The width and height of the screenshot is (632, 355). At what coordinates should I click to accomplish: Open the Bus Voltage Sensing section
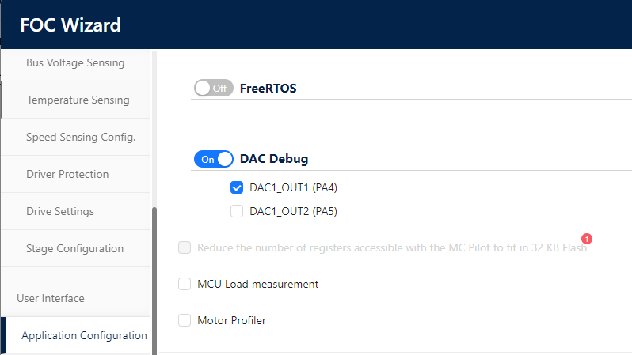pos(75,62)
